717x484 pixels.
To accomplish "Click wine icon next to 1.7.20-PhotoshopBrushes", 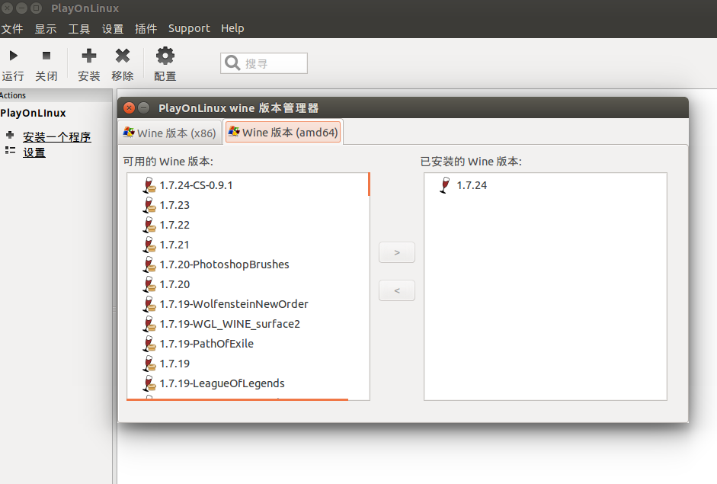I will click(x=149, y=264).
